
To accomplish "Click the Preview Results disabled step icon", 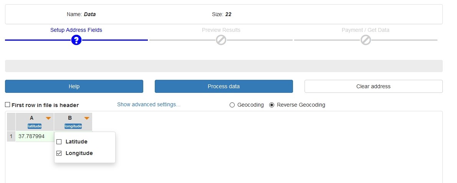I will (x=221, y=40).
